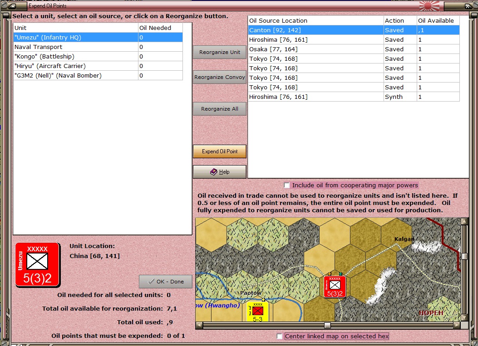Click the map horizontal scrollbar left arrow
Screen dimensions: 478x346
point(199,325)
